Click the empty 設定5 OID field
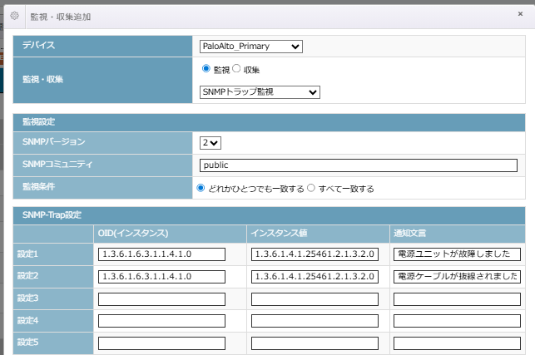Viewport: 535px width, 355px height. [162, 343]
